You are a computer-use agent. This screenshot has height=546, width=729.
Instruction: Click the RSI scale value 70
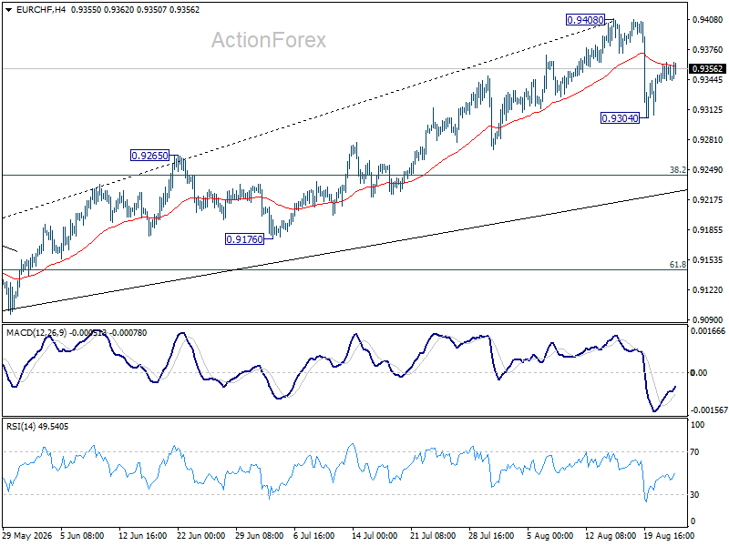[694, 451]
